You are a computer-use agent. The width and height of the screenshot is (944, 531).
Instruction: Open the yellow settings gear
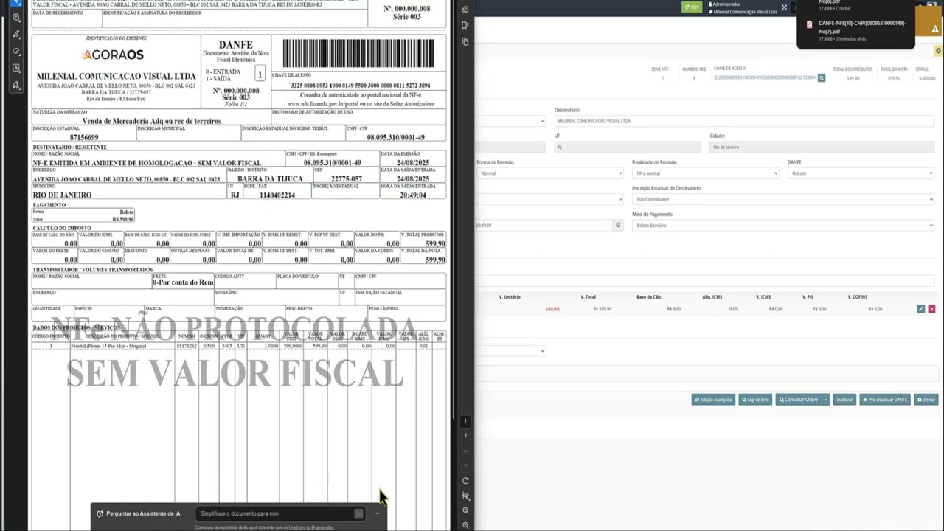click(x=938, y=51)
